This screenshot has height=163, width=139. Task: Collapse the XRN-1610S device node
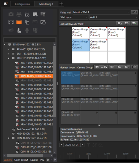[8, 58]
